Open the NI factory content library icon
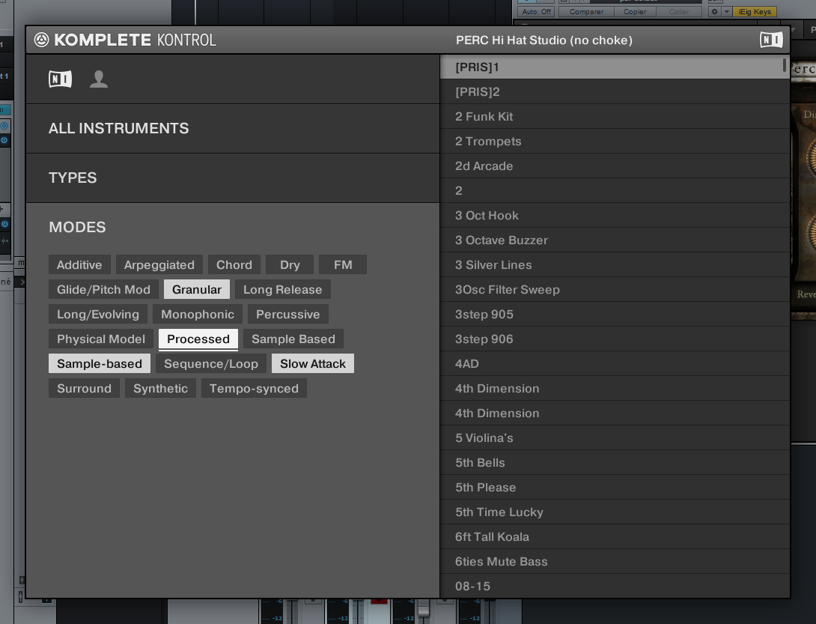This screenshot has width=816, height=624. click(x=59, y=78)
